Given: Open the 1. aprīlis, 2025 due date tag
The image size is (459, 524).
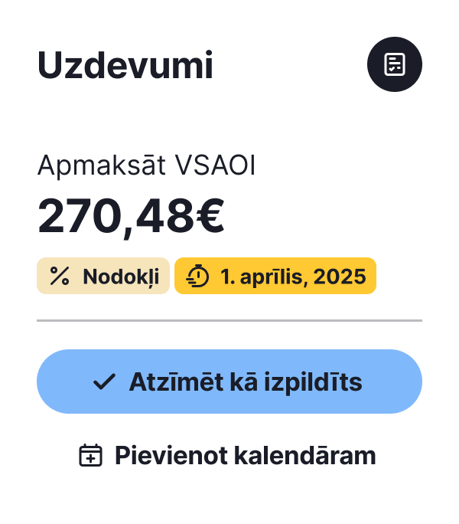Looking at the screenshot, I should click(275, 277).
